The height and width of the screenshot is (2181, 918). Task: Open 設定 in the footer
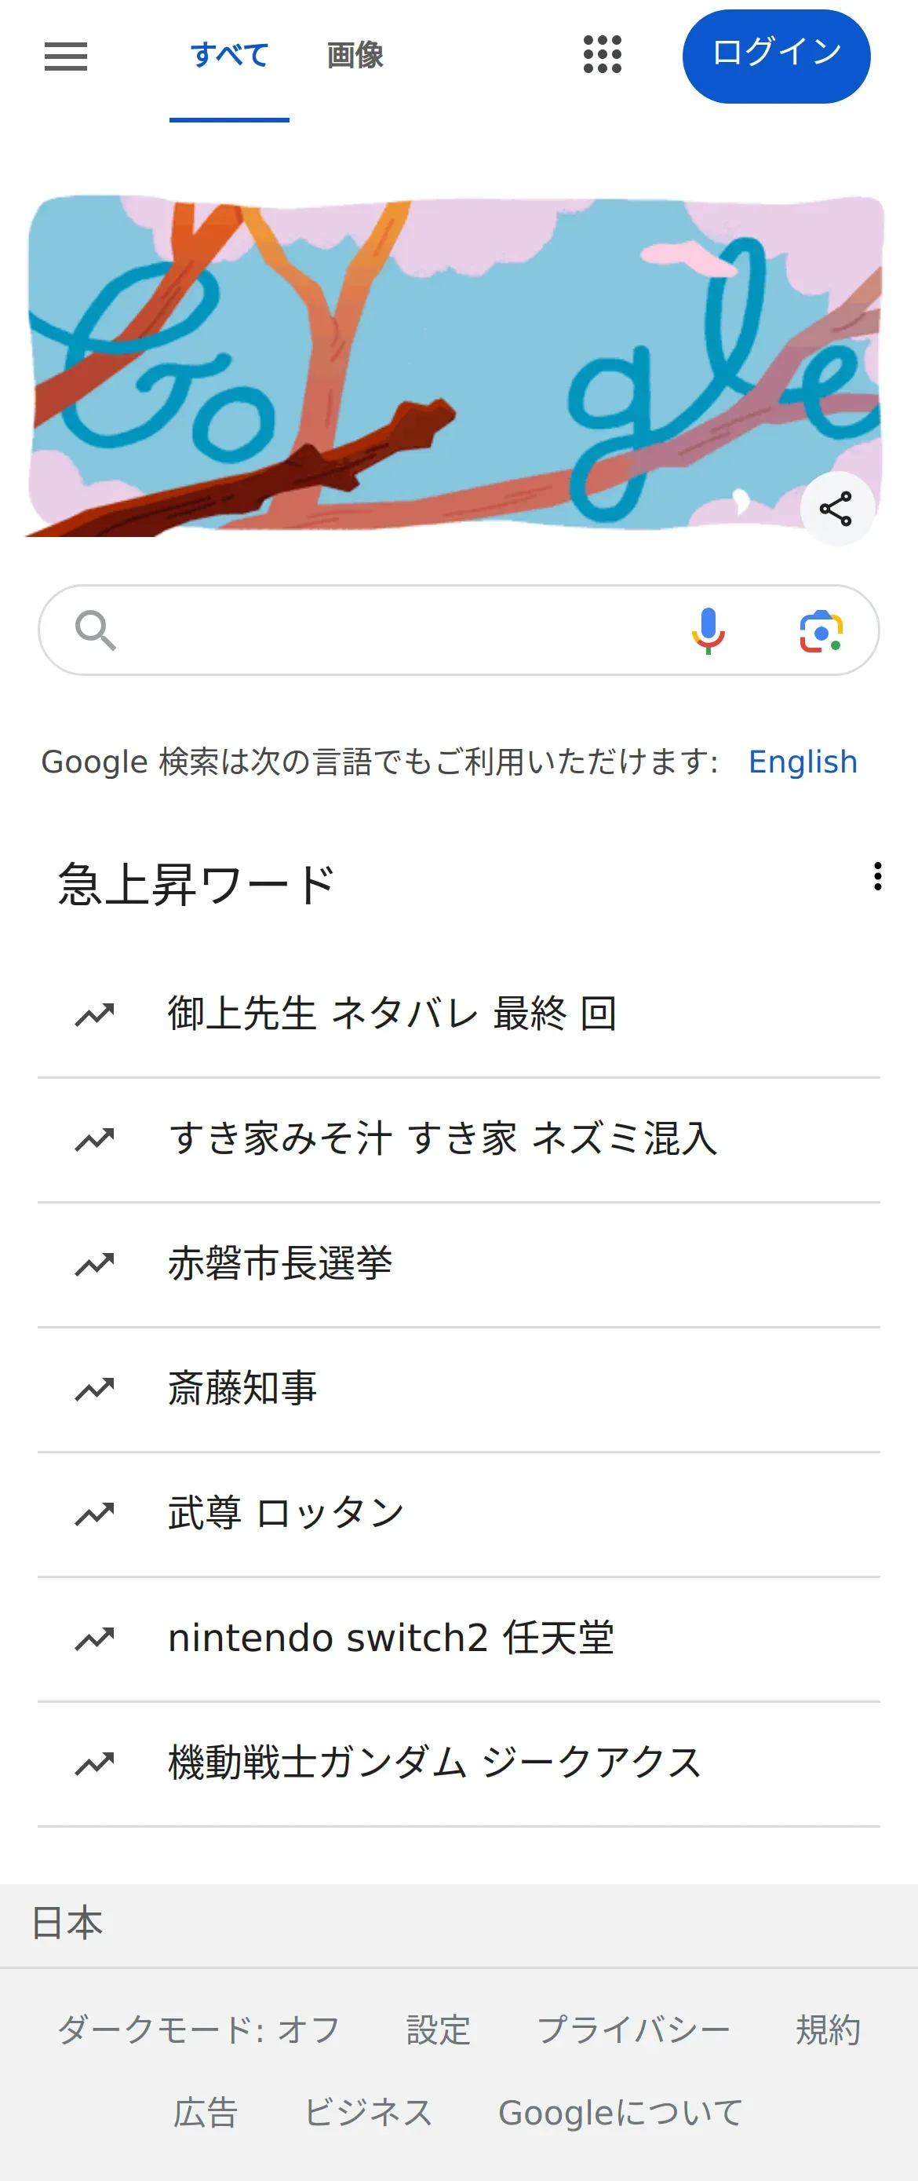coord(439,2030)
